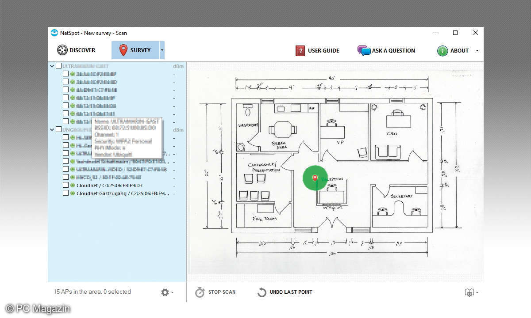531x318 pixels.
Task: Click the green About info button
Action: point(442,51)
